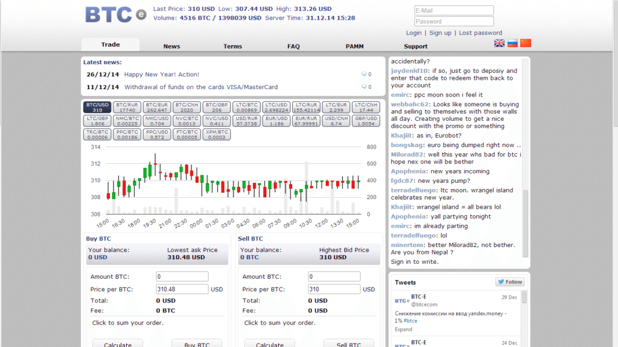Viewport: 618px width, 347px height.
Task: Select the USD/RUR pair
Action: point(247,121)
